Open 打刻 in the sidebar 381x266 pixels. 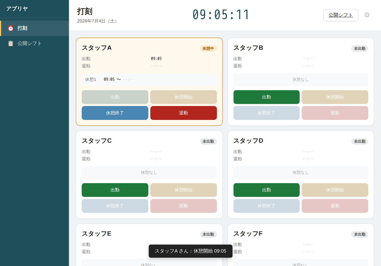point(35,28)
